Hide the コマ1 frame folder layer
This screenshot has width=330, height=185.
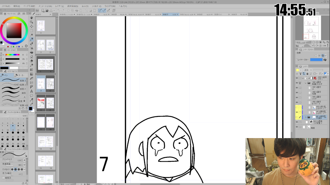coord(297,78)
